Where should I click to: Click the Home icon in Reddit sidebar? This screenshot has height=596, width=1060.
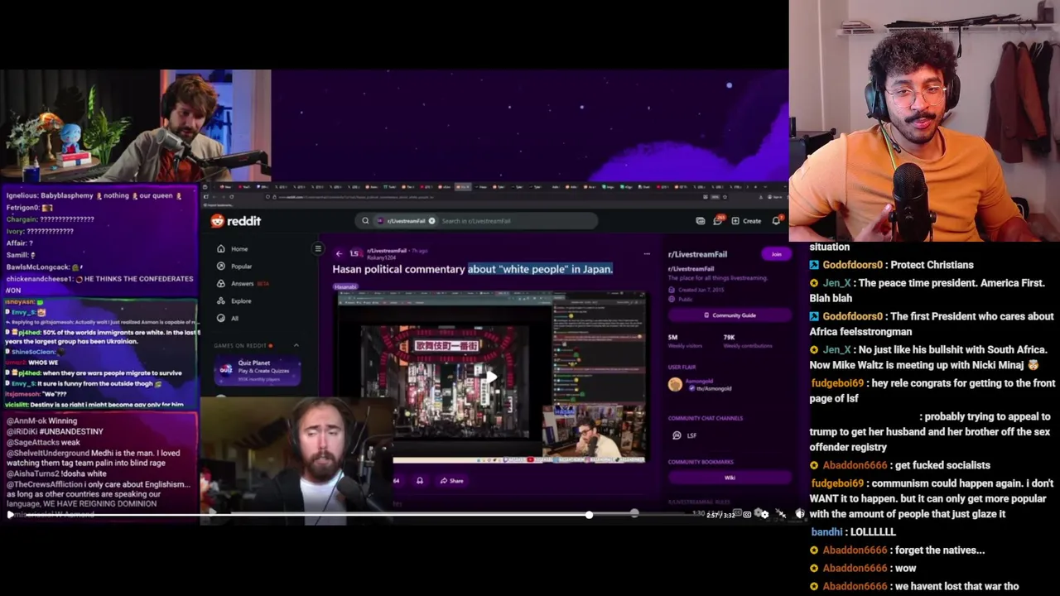coord(220,249)
